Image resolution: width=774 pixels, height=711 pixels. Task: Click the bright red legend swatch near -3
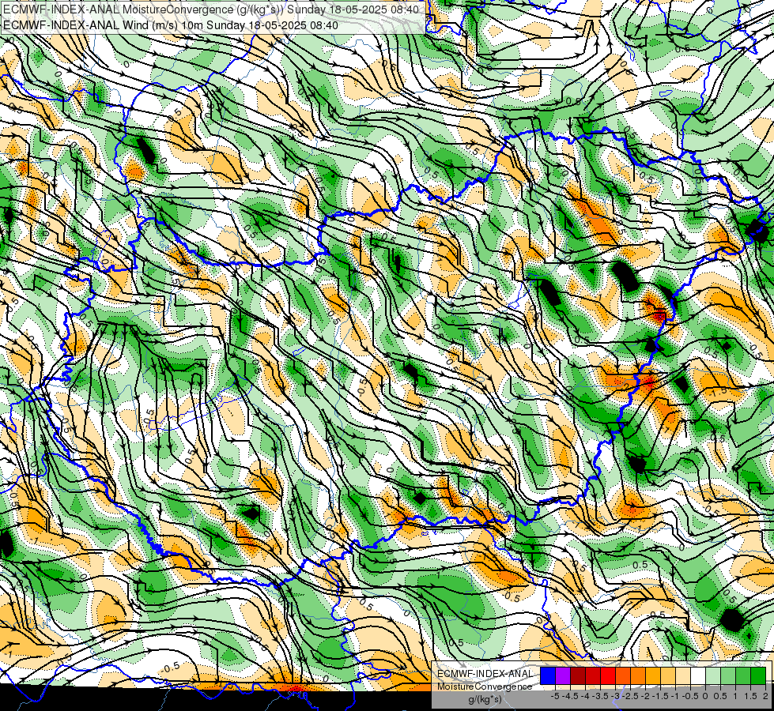608,675
